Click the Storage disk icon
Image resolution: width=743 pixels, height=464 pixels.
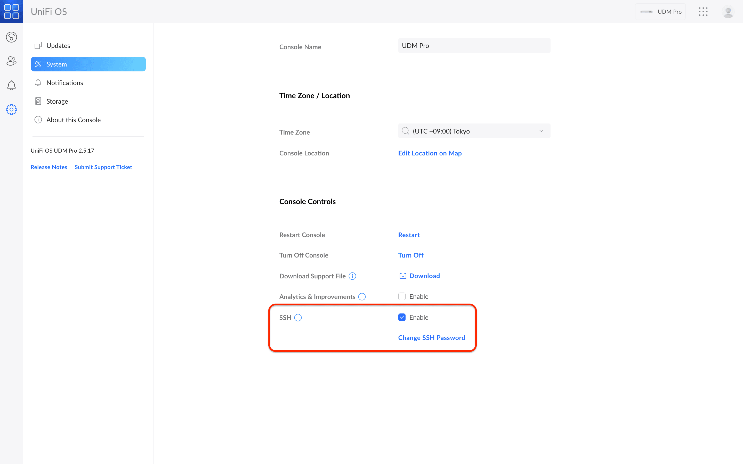38,101
